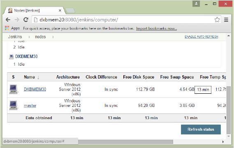The height and width of the screenshot is (148, 234).
Task: Open the DXBMEM30 node link in table
Action: [35, 89]
